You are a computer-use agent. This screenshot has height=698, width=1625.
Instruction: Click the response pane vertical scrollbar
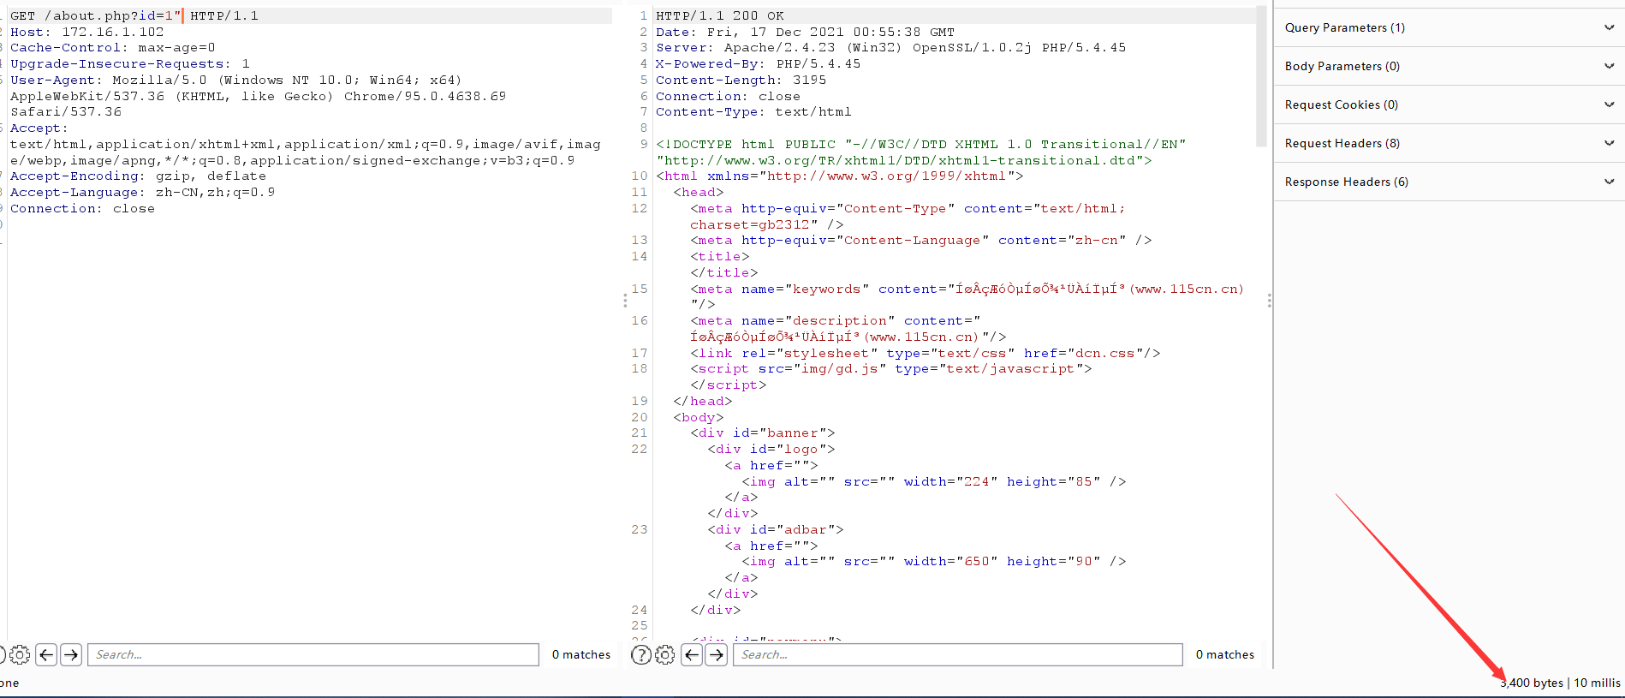coord(1260,77)
